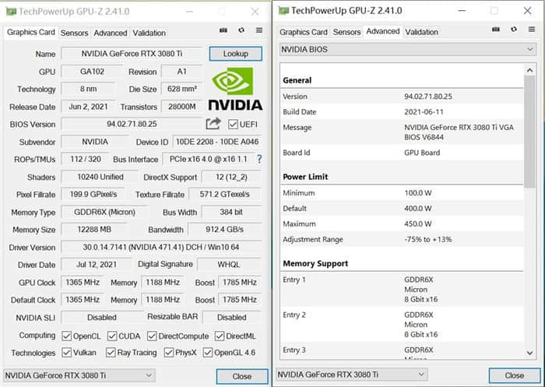Switch to Graphics Card tab in right window
This screenshot has height=387, width=545.
click(x=304, y=32)
